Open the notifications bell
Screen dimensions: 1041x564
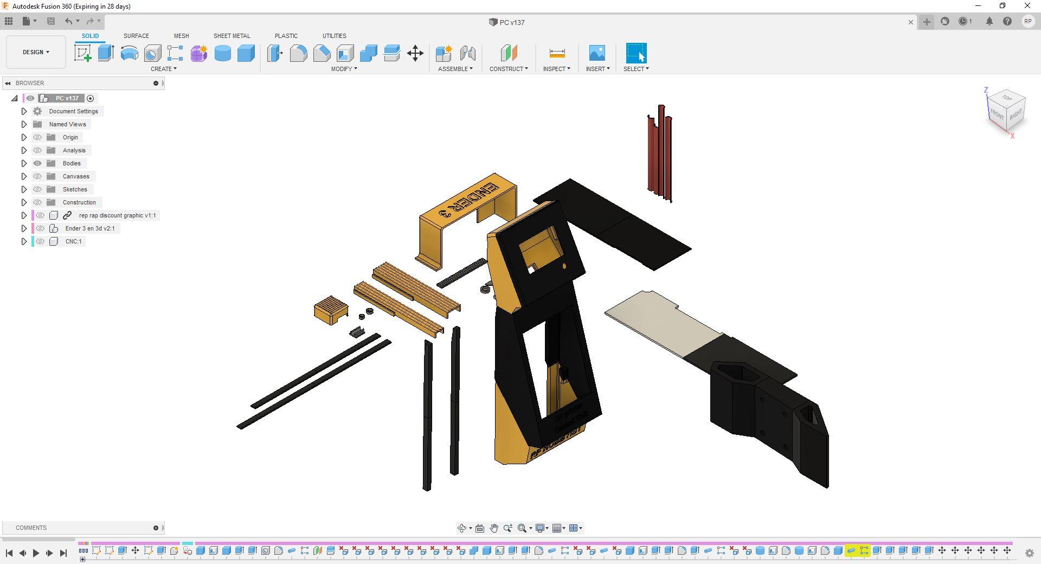[x=989, y=22]
